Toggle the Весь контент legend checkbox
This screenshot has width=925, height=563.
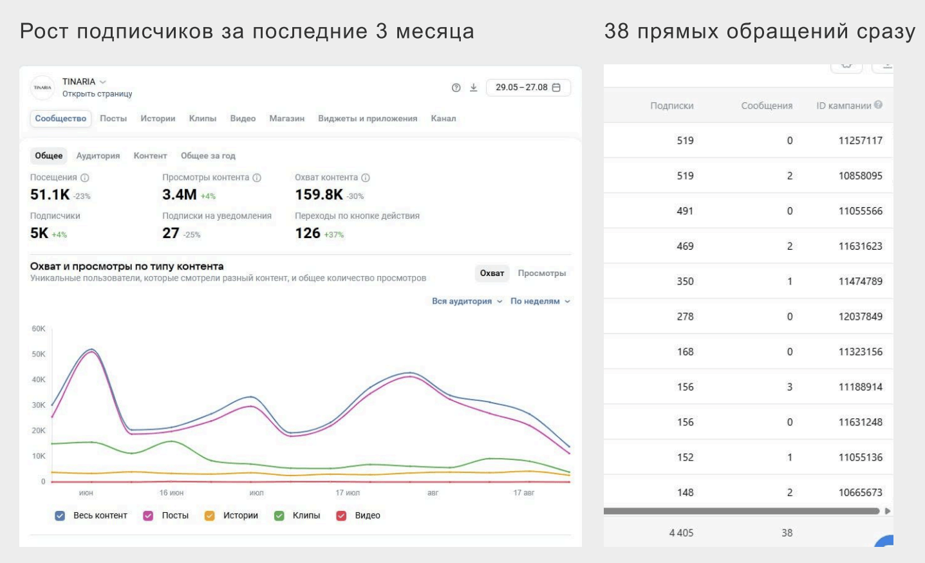coord(60,515)
